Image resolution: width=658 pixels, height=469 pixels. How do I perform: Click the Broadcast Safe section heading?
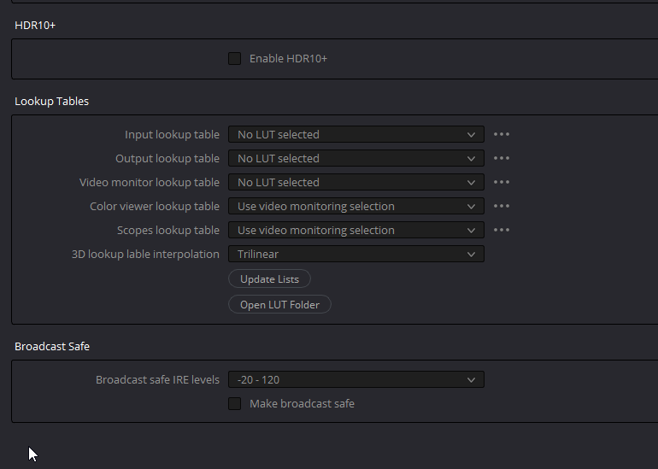coord(52,347)
